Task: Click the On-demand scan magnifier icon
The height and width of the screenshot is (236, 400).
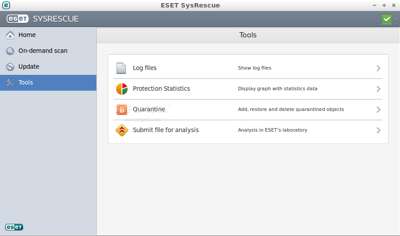Action: click(10, 51)
